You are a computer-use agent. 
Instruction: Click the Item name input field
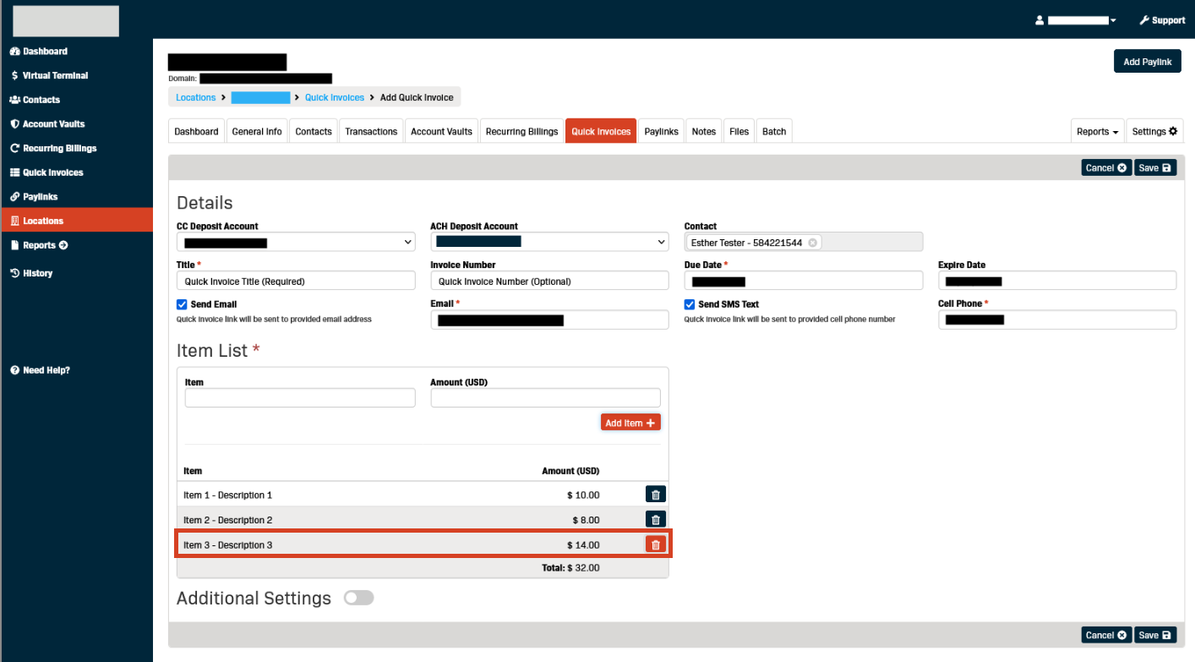(x=300, y=397)
